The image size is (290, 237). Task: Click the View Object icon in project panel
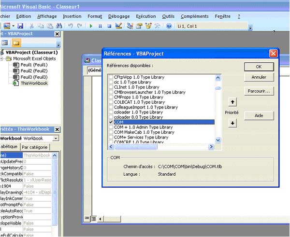(4, 43)
